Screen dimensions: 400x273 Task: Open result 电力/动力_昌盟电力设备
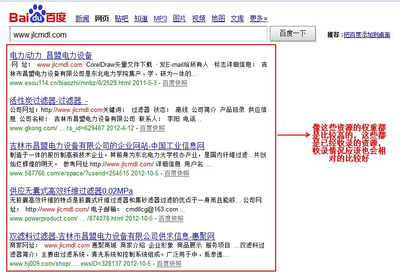pyautogui.click(x=51, y=55)
